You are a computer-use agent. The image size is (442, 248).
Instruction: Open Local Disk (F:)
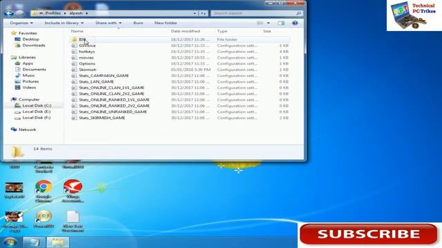[37, 118]
